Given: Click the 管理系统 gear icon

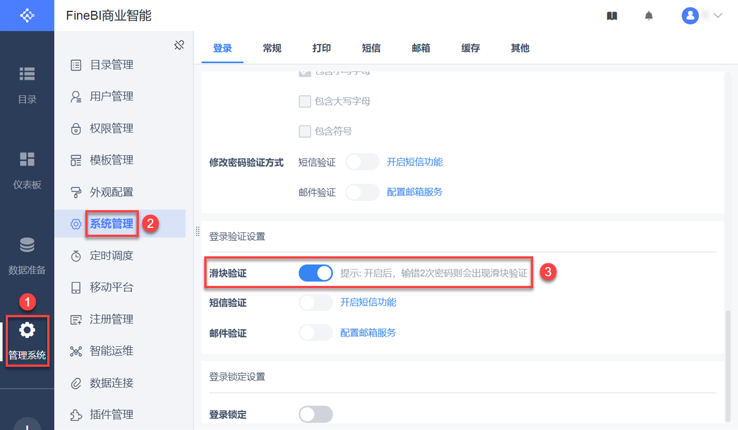Looking at the screenshot, I should [27, 330].
